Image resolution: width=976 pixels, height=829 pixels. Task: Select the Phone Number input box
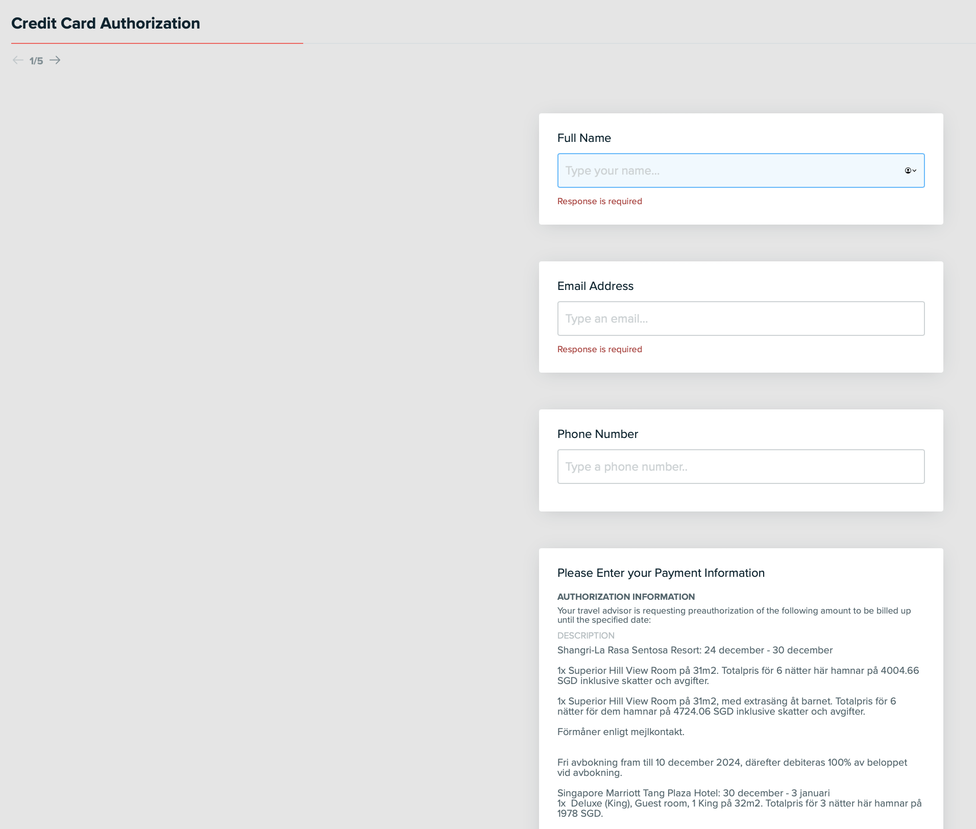tap(740, 467)
